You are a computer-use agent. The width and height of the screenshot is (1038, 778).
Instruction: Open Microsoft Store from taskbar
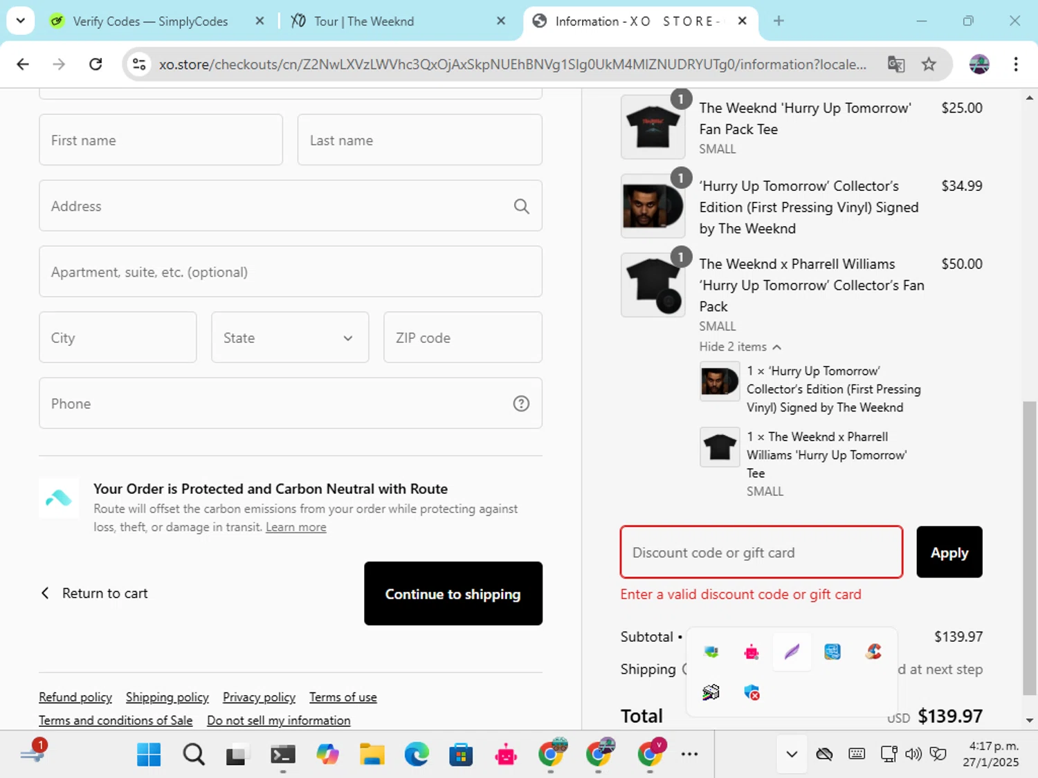point(461,754)
